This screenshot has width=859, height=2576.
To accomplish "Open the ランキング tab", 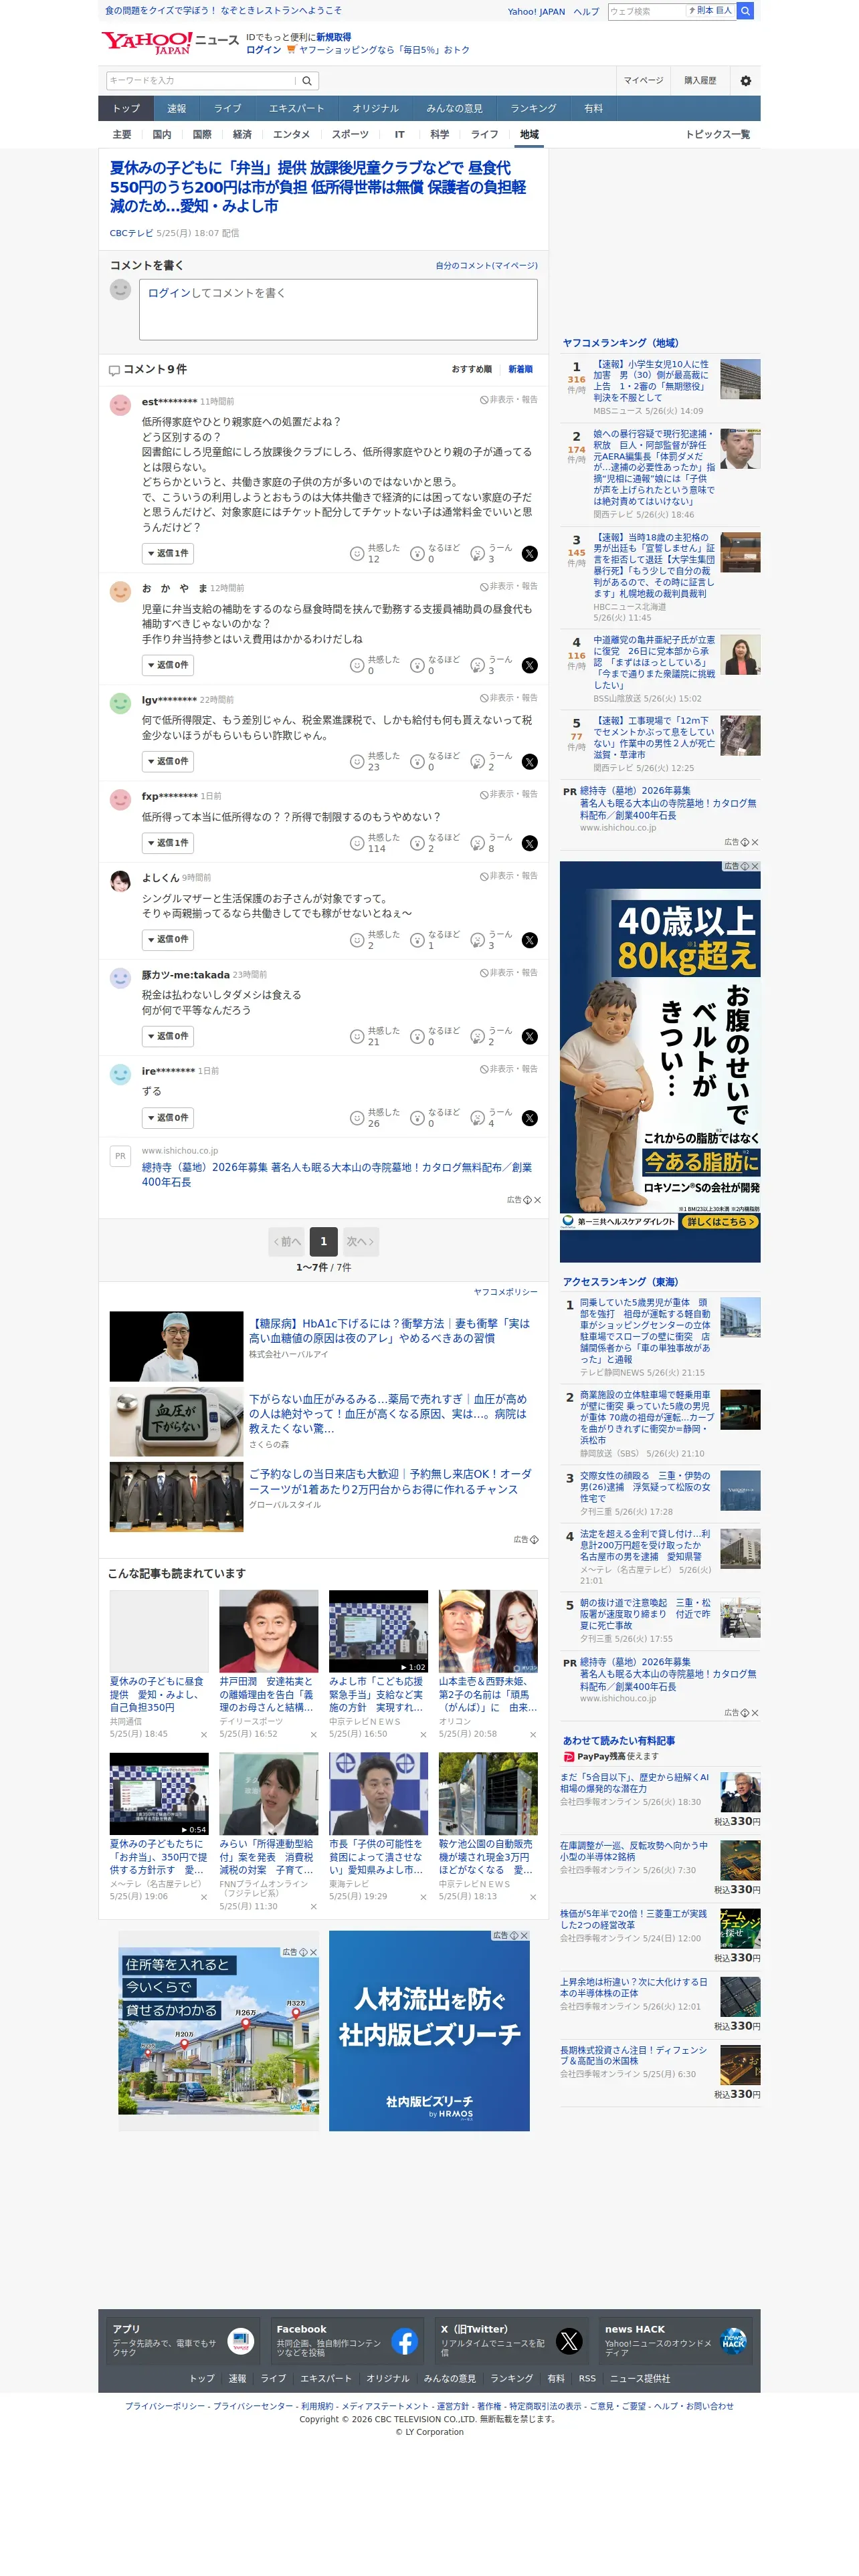I will (x=533, y=109).
